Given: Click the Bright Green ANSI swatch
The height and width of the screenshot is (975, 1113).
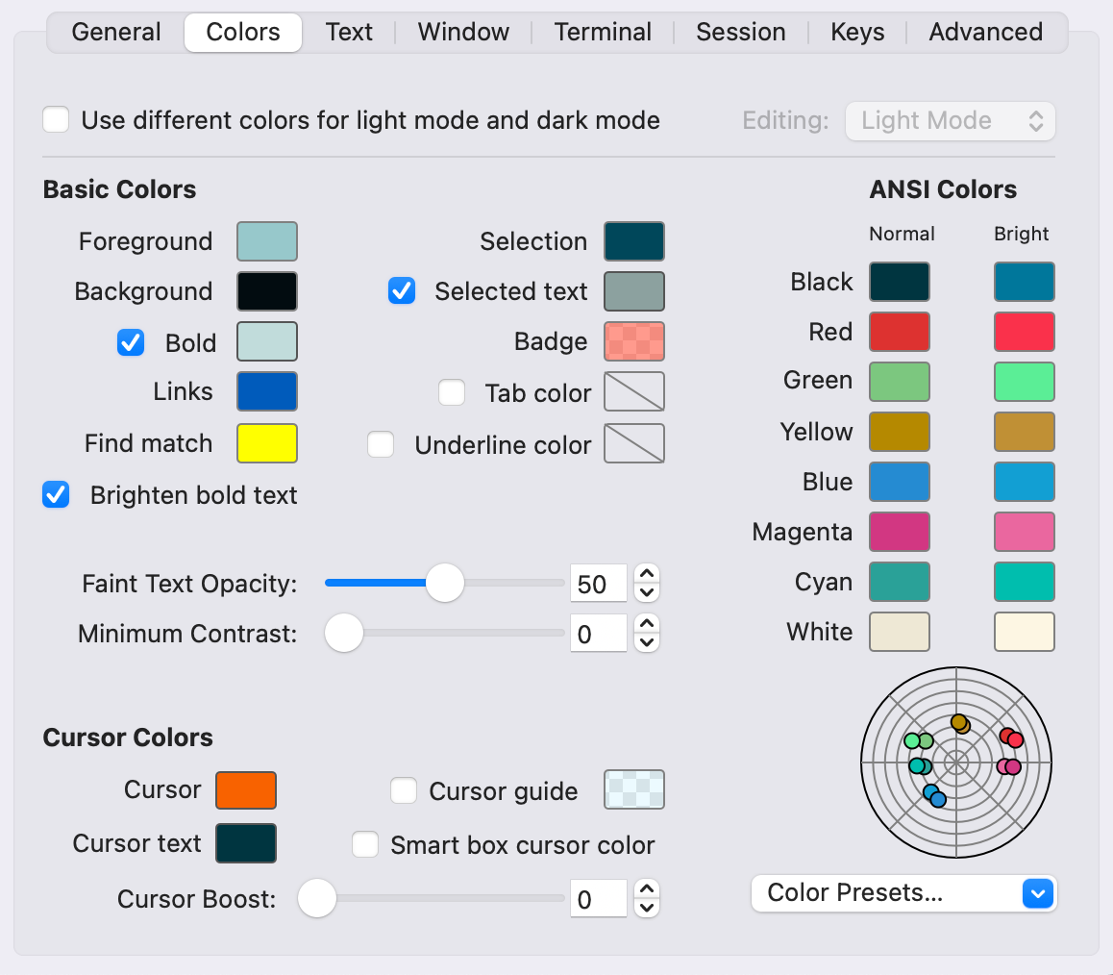Looking at the screenshot, I should coord(1025,382).
